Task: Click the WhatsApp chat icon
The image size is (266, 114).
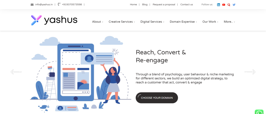Action: 259,112
